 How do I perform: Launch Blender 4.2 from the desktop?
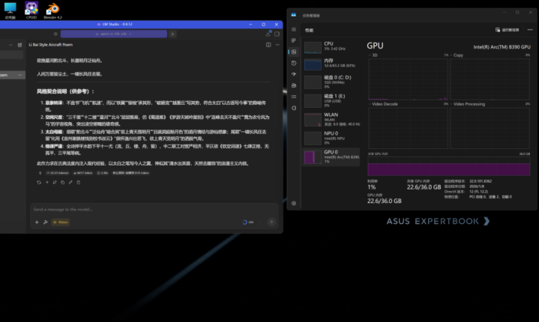52,10
